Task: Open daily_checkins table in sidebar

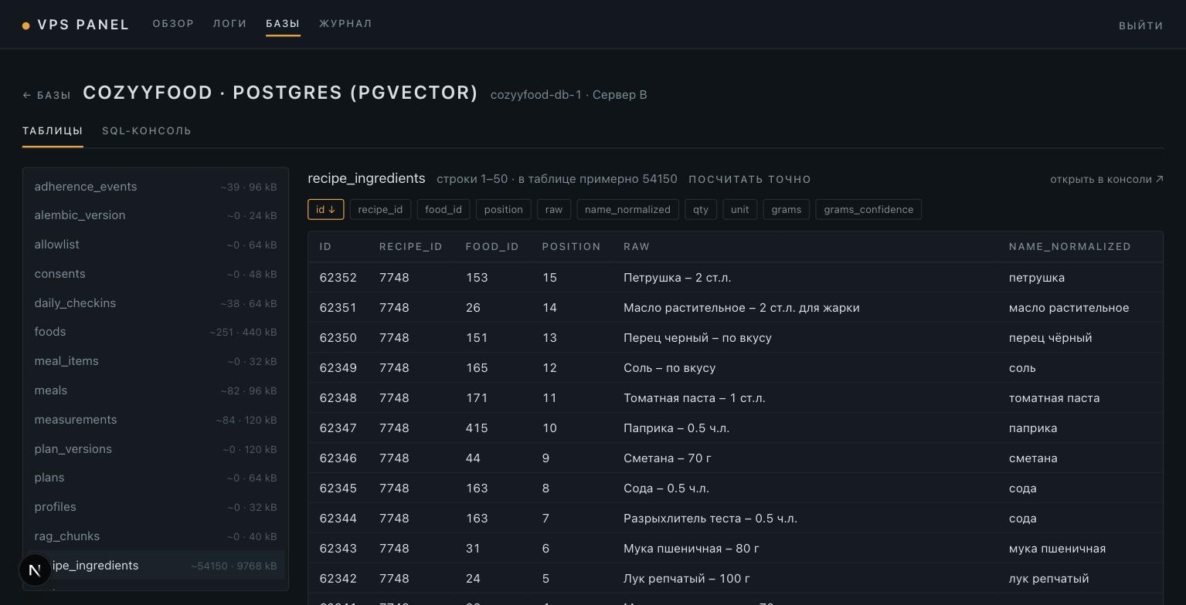Action: tap(155, 303)
